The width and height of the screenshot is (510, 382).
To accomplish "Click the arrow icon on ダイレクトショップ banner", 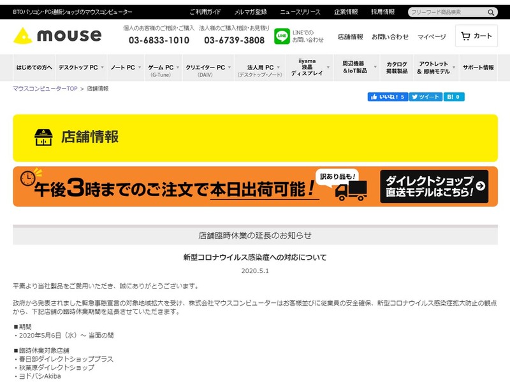I will tap(480, 187).
